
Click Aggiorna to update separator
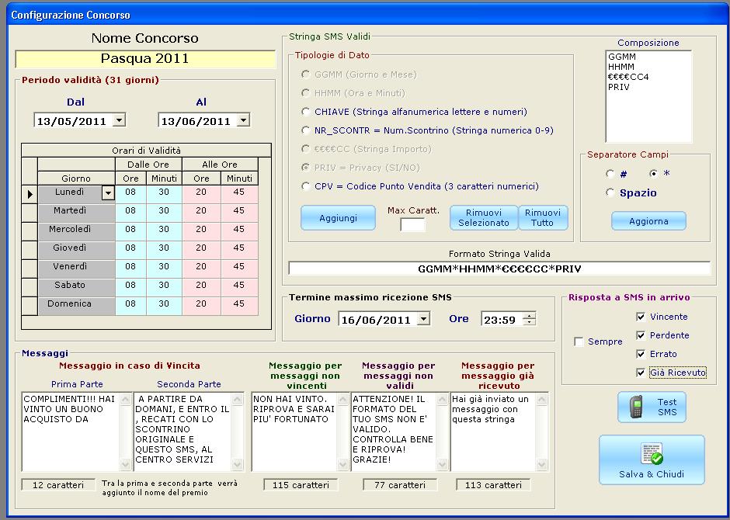click(648, 221)
